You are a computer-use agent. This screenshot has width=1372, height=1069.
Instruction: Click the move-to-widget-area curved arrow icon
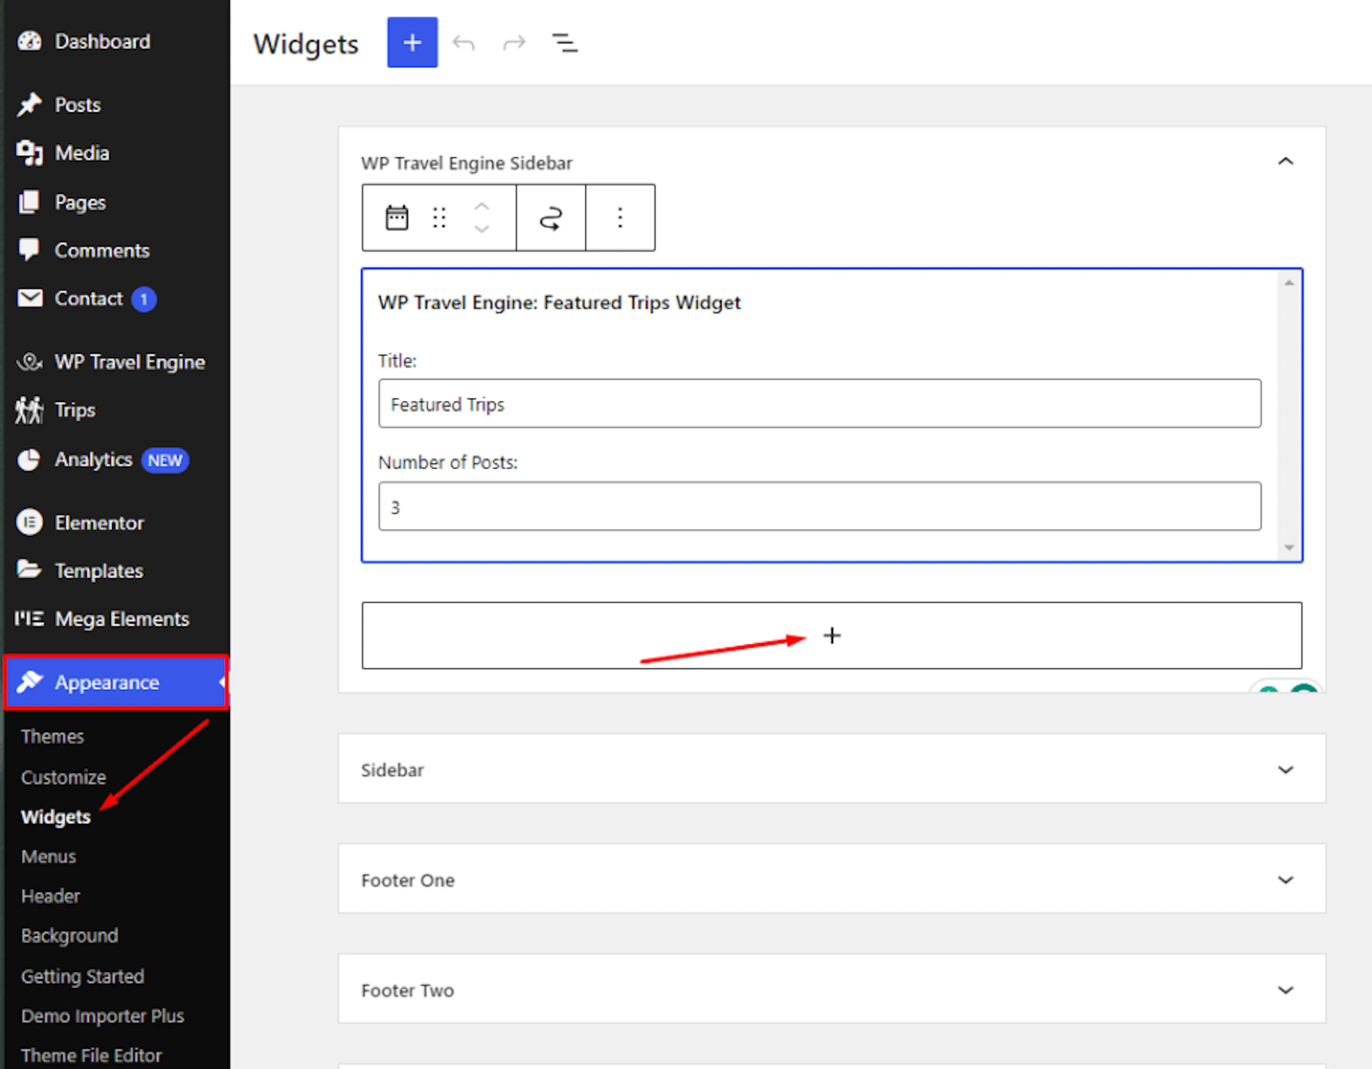click(551, 218)
